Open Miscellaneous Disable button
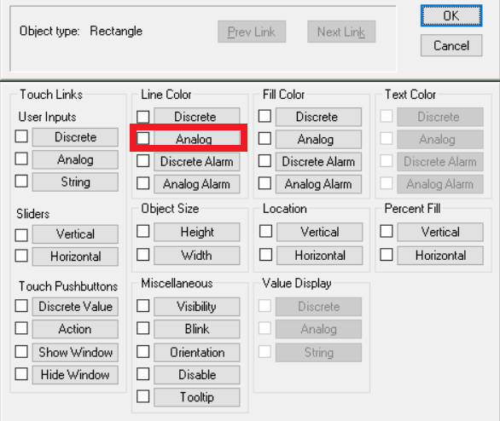 [x=197, y=375]
